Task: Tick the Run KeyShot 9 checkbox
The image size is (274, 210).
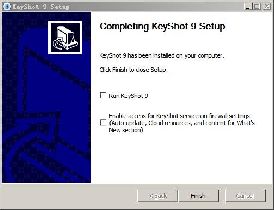Action: [x=103, y=95]
